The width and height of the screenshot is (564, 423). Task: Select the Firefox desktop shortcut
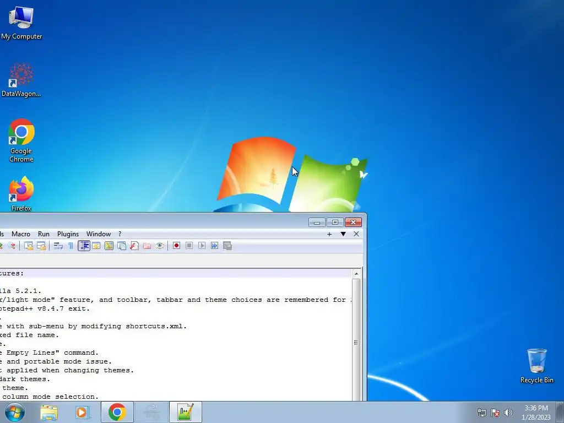pyautogui.click(x=21, y=193)
